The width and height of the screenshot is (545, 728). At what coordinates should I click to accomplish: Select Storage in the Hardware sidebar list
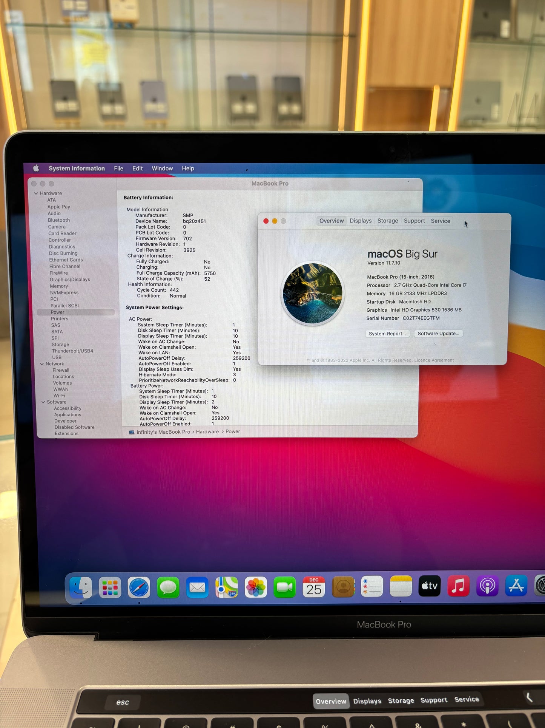(x=60, y=345)
